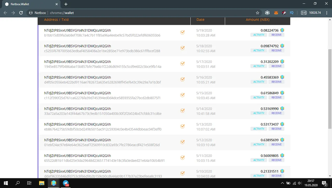This screenshot has width=332, height=188.
Task: Click ACTIVITY tag on 0.09874792 row
Action: (259, 50)
